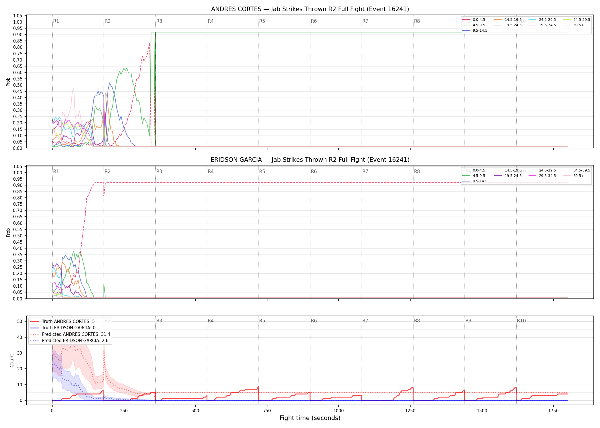Click the 24.5-29.5 legend entry in top chart
Screen dimensions: 600x428
(x=542, y=20)
